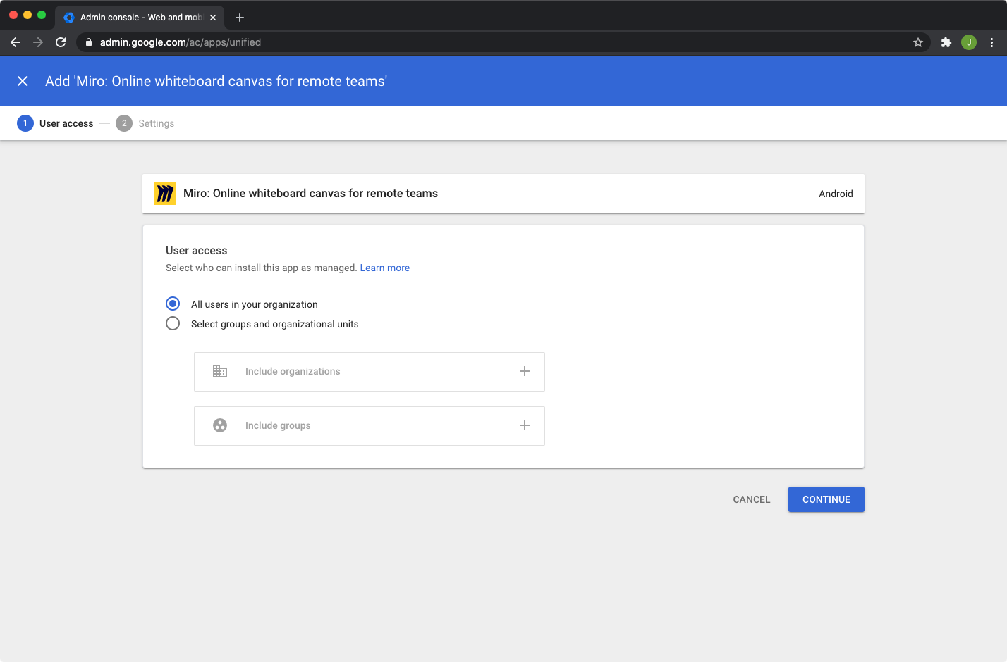Click the Android platform label
The width and height of the screenshot is (1007, 662).
pos(836,194)
